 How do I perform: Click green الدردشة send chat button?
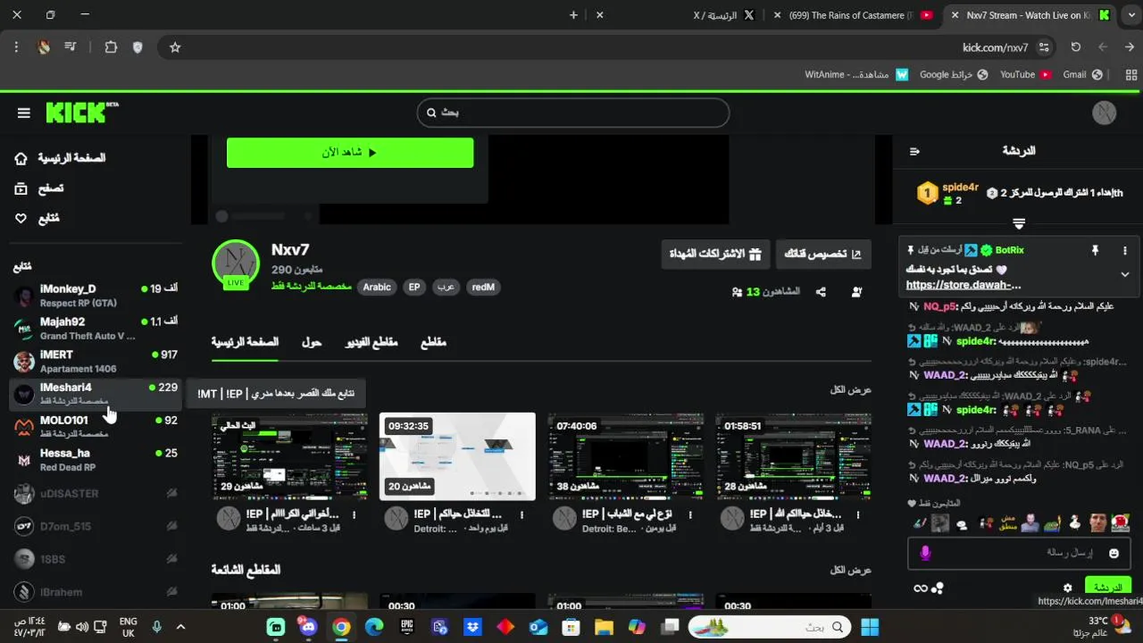(1108, 587)
